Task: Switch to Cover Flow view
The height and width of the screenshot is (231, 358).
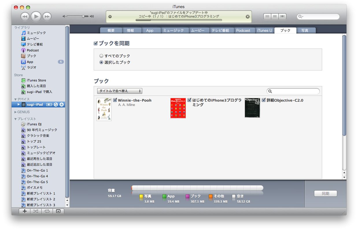Action: pos(282,16)
